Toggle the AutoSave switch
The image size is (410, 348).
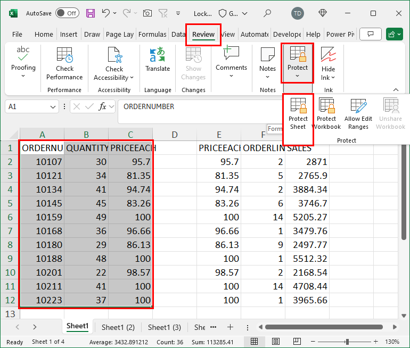click(67, 13)
